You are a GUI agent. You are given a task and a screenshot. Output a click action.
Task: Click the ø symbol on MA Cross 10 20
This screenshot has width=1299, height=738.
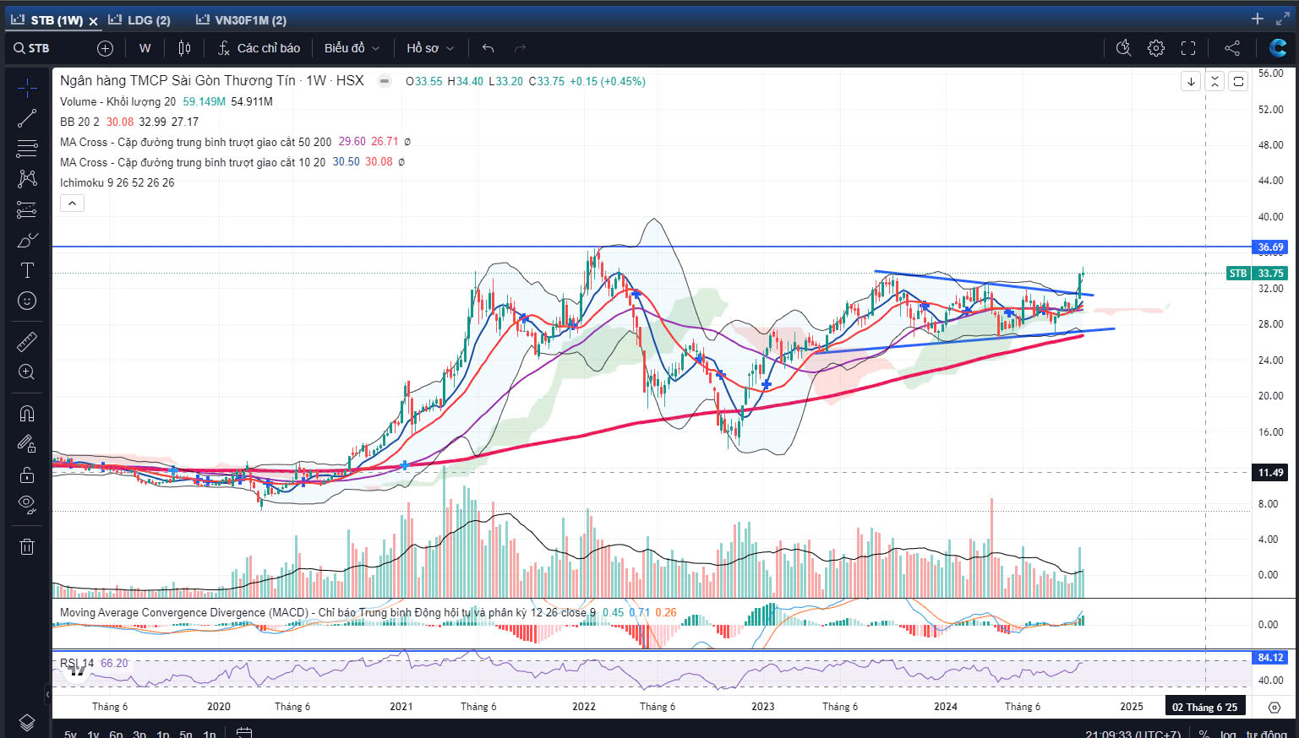401,162
